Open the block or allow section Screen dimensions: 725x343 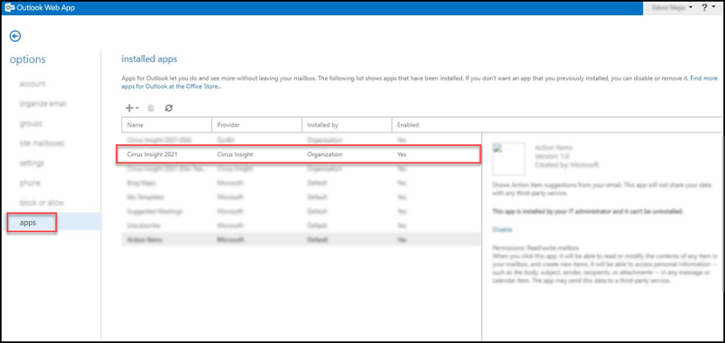click(42, 202)
